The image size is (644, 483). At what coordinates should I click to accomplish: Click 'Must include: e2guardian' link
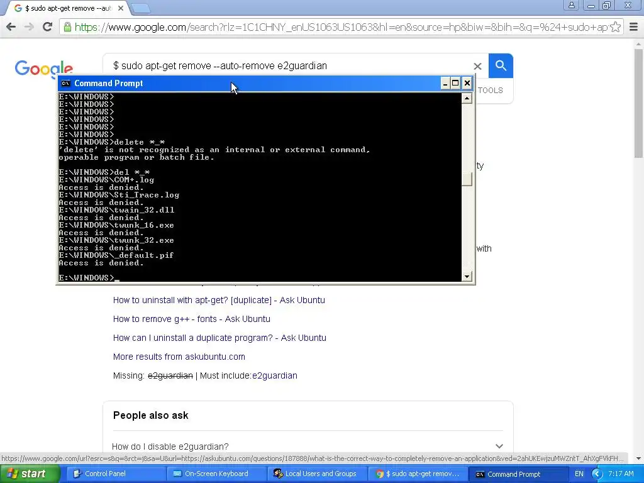coord(274,376)
